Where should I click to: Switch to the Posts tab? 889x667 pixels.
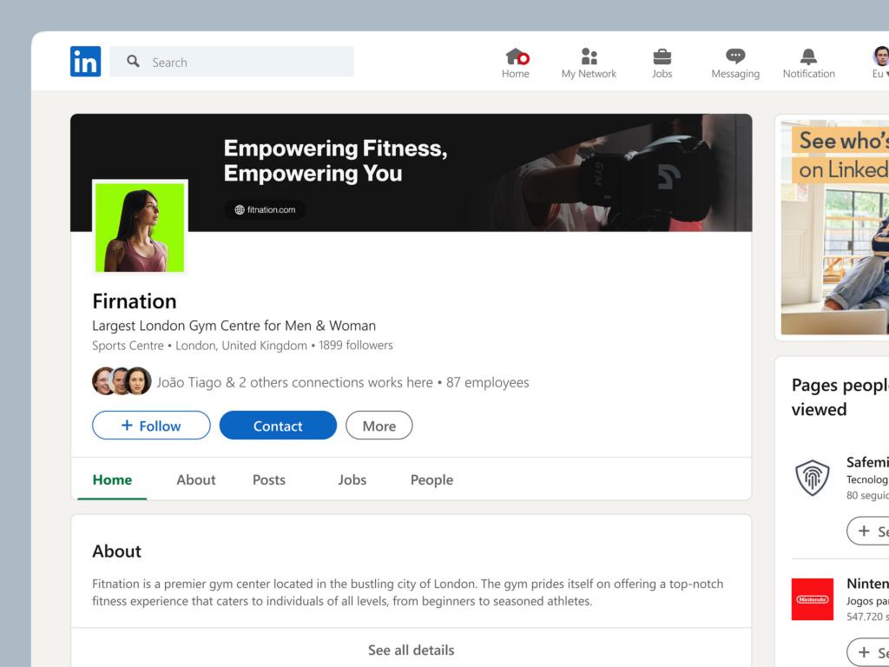(269, 479)
